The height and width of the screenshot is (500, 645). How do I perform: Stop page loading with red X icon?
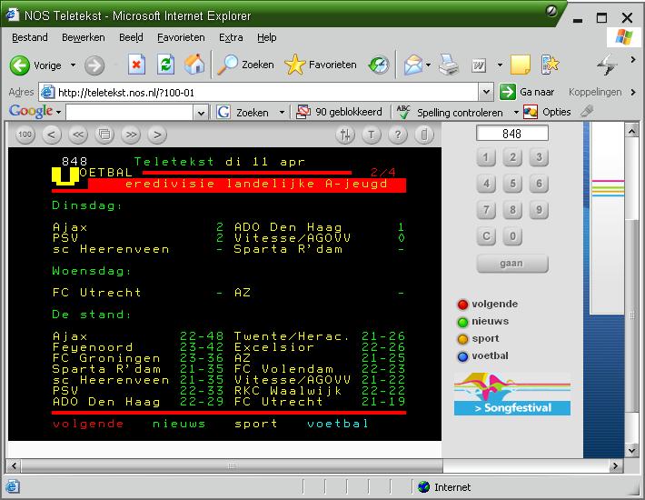[136, 65]
